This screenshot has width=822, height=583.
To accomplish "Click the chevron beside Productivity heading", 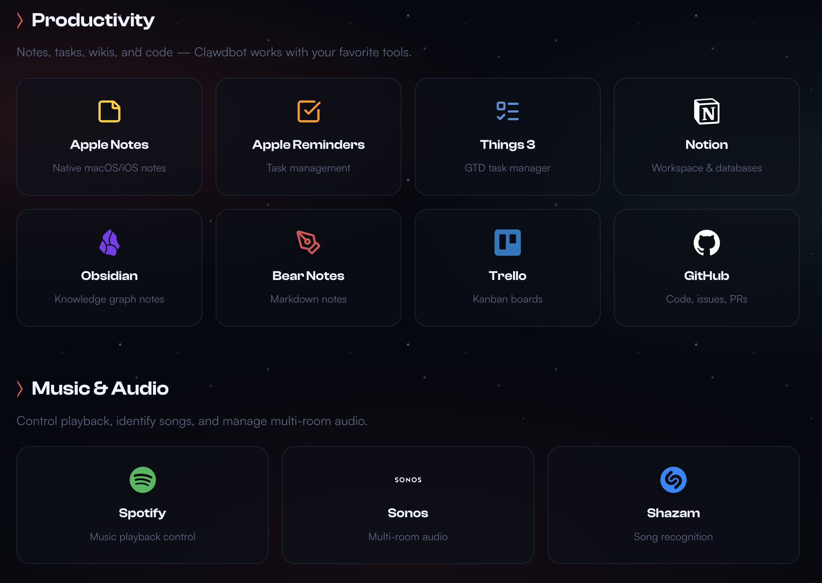I will 20,20.
